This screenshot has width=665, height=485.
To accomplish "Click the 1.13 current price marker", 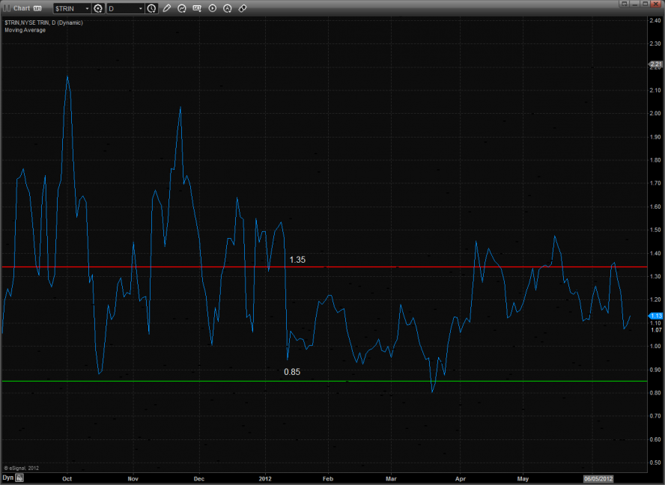I will click(656, 316).
